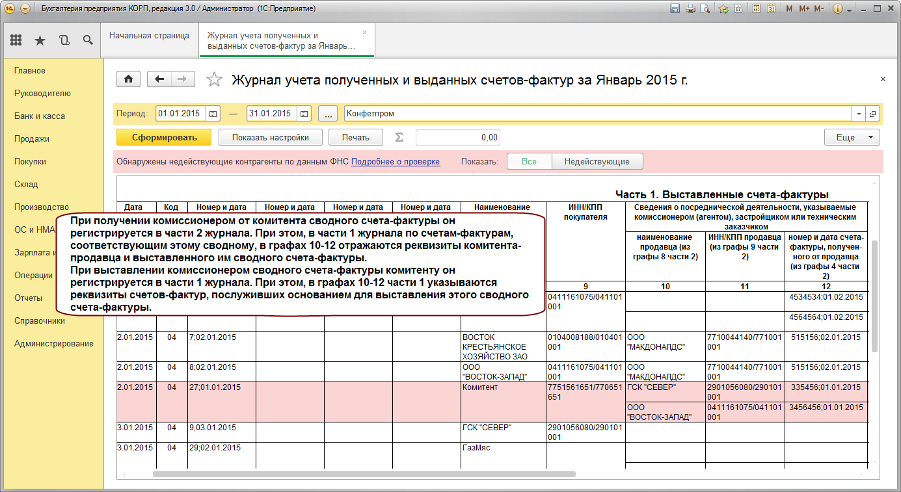Open the Продажи section
This screenshot has height=492, width=901.
[32, 138]
